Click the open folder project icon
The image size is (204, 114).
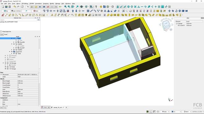[x=104, y=7]
